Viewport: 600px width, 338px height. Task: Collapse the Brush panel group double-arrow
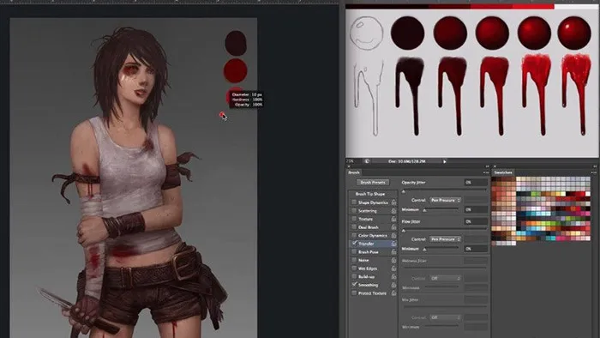487,166
